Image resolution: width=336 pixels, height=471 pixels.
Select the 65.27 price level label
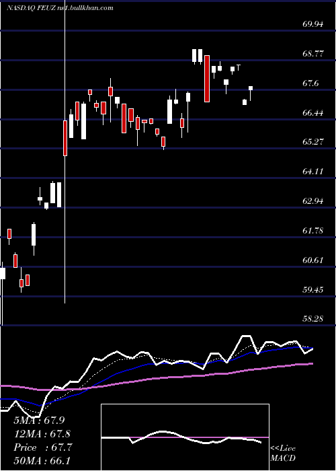coord(313,142)
